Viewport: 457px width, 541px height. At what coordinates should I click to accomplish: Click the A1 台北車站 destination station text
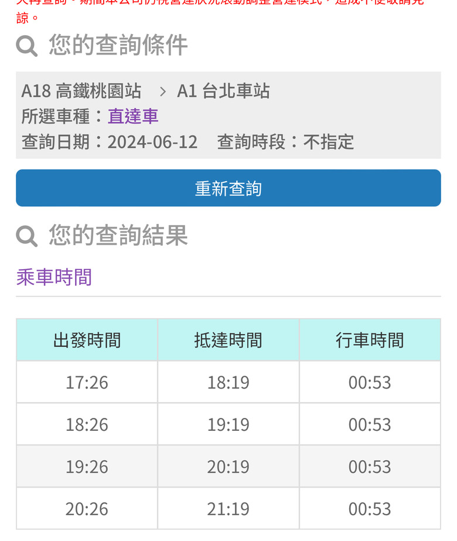click(x=223, y=91)
